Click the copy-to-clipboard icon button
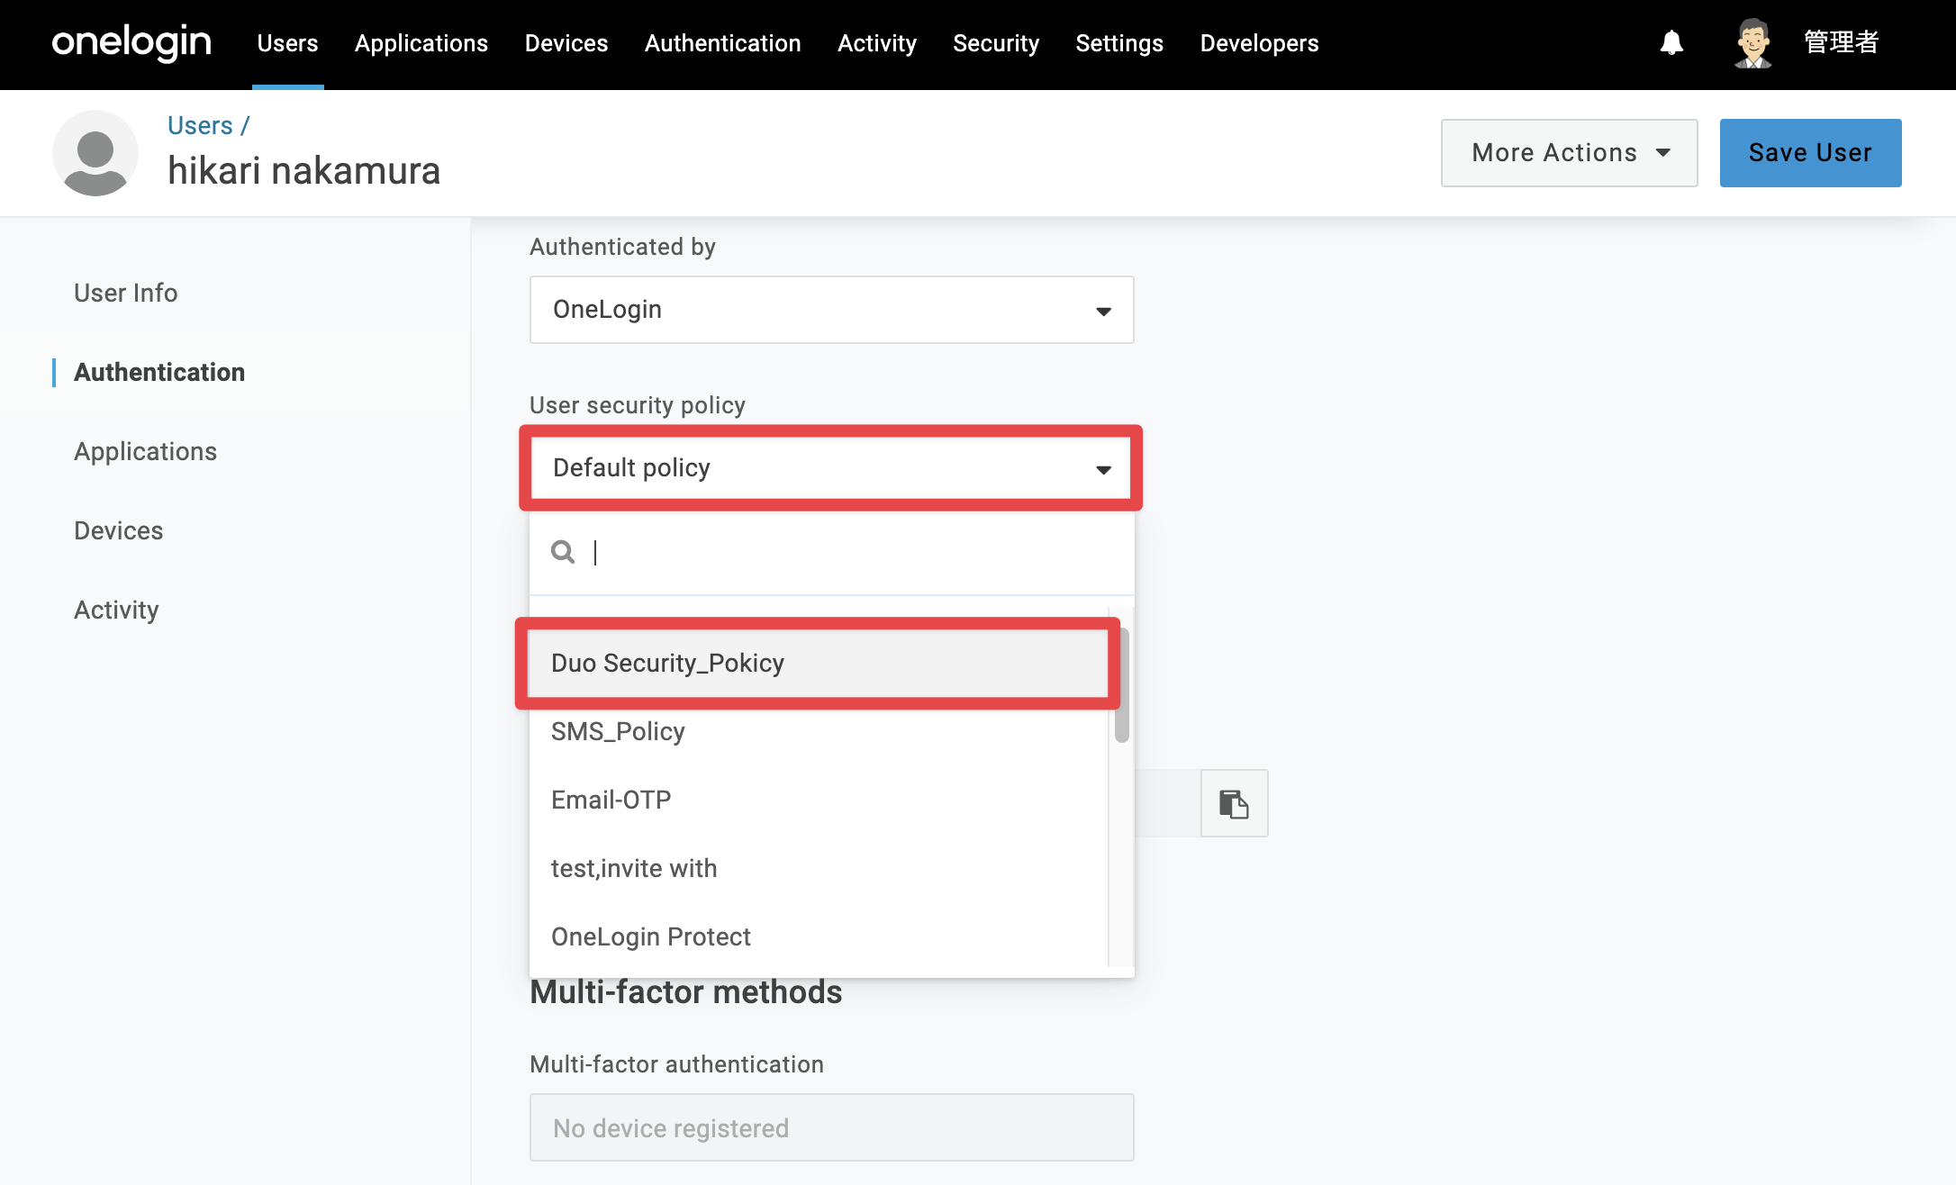This screenshot has height=1185, width=1956. [x=1234, y=803]
